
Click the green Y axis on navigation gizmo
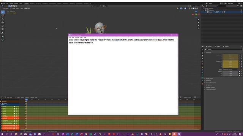pyautogui.click(x=196, y=14)
